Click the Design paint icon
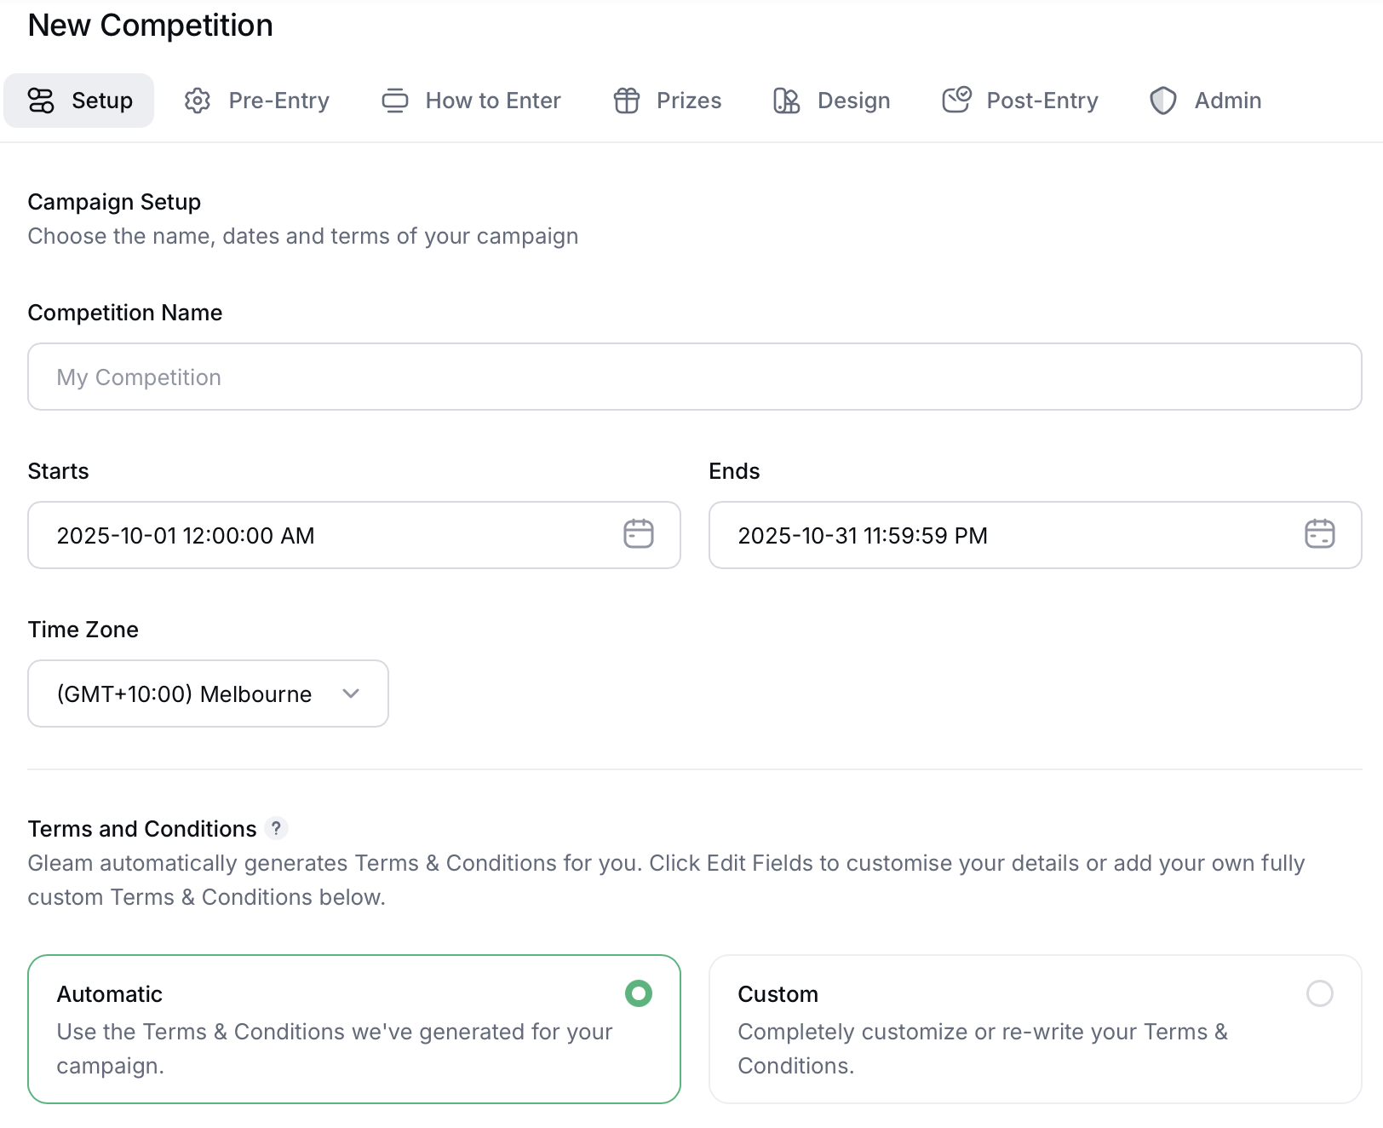The width and height of the screenshot is (1383, 1128). (x=786, y=100)
